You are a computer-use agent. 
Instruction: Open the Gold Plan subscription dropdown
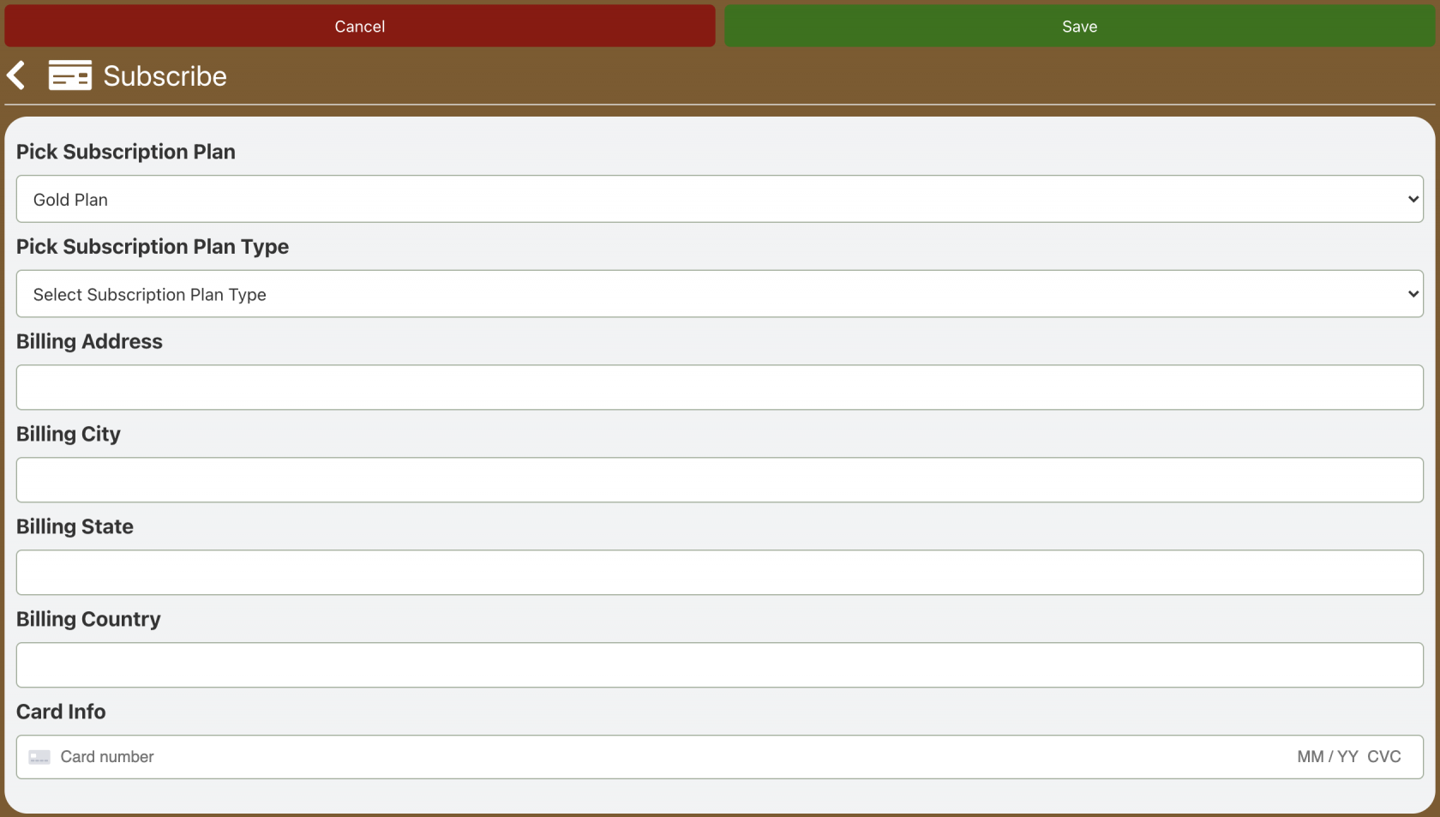coord(719,199)
